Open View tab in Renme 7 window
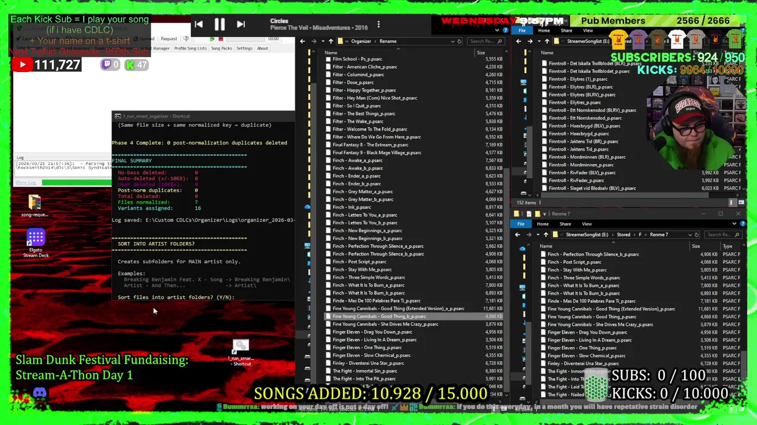 tap(587, 224)
